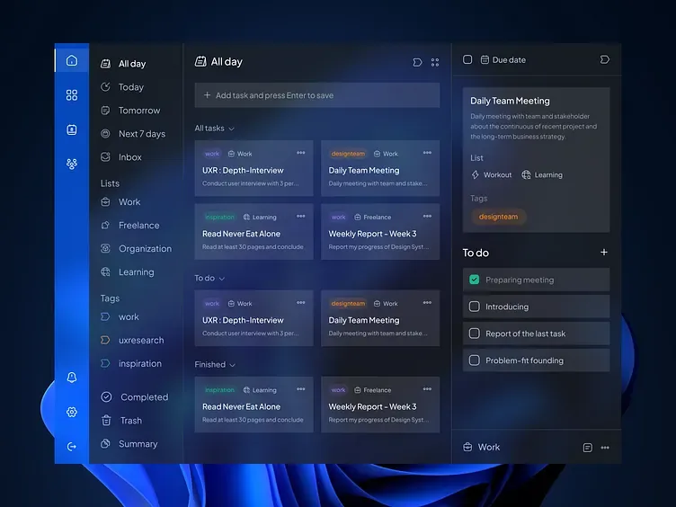Check the Report of the last task checkbox

[x=475, y=334]
